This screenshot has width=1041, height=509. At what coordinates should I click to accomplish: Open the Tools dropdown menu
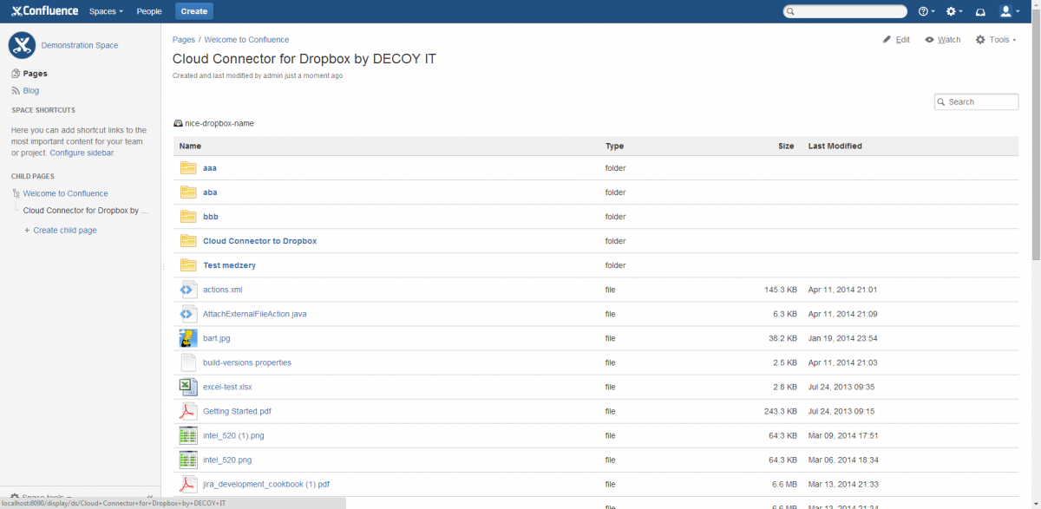(996, 40)
